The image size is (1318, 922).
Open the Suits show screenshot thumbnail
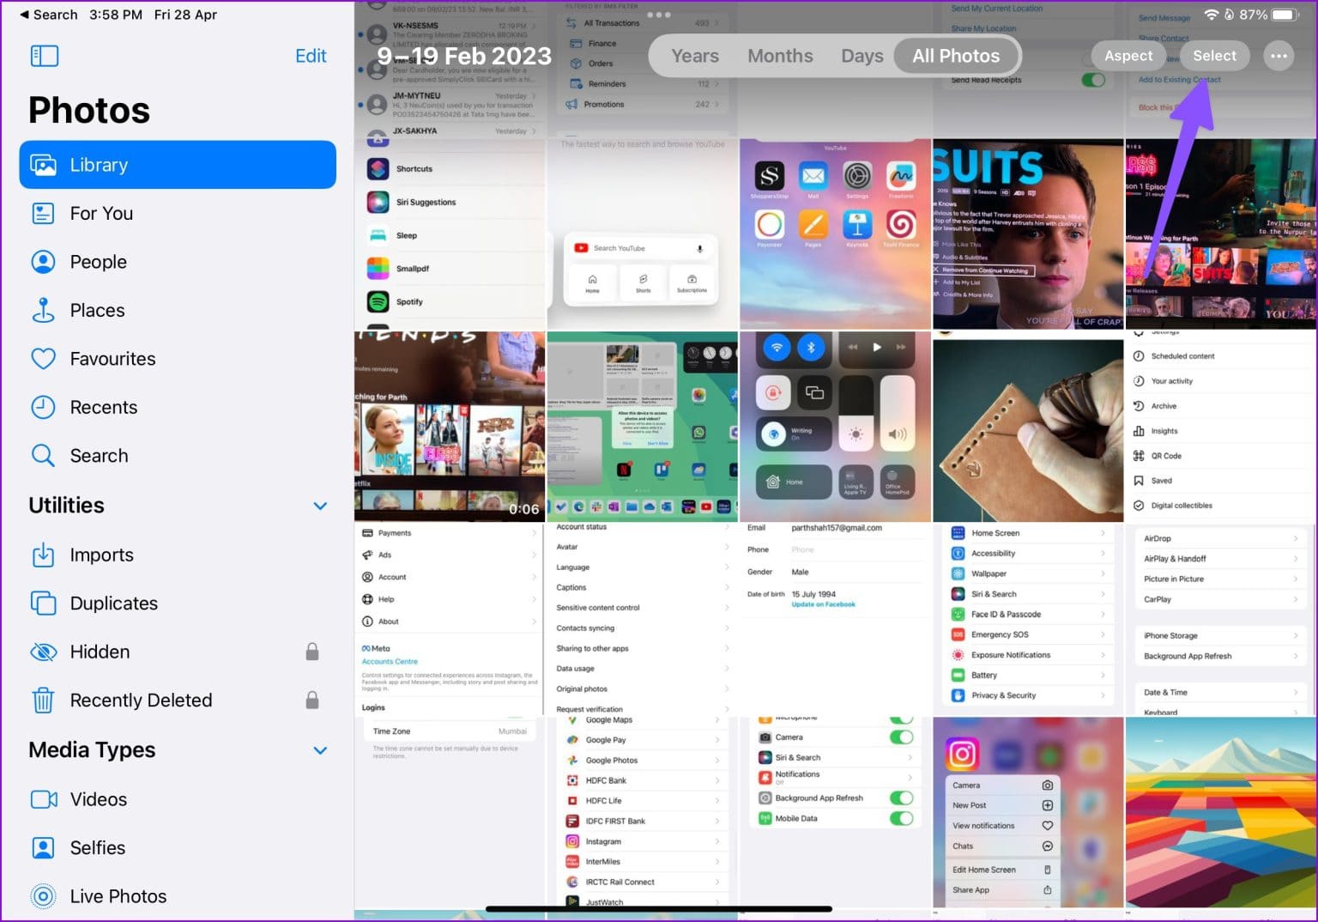[x=1028, y=234]
